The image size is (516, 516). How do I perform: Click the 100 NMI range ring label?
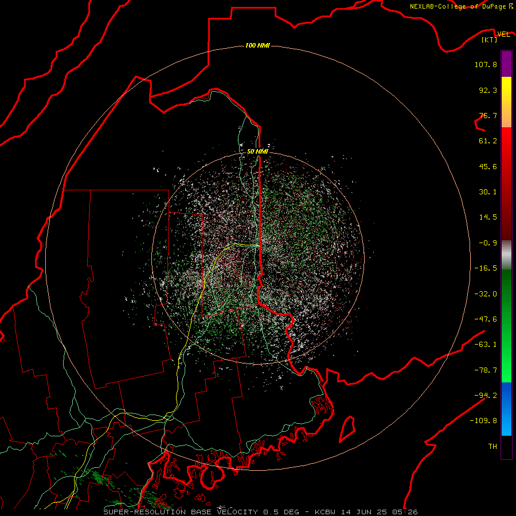coord(257,45)
